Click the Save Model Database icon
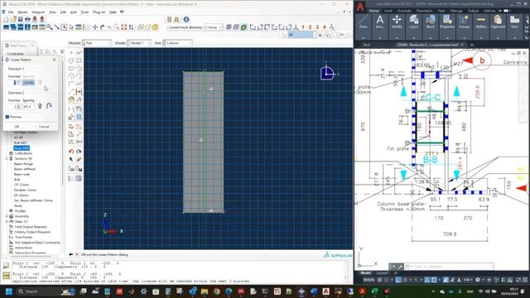Image resolution: width=530 pixels, height=298 pixels. point(20,19)
